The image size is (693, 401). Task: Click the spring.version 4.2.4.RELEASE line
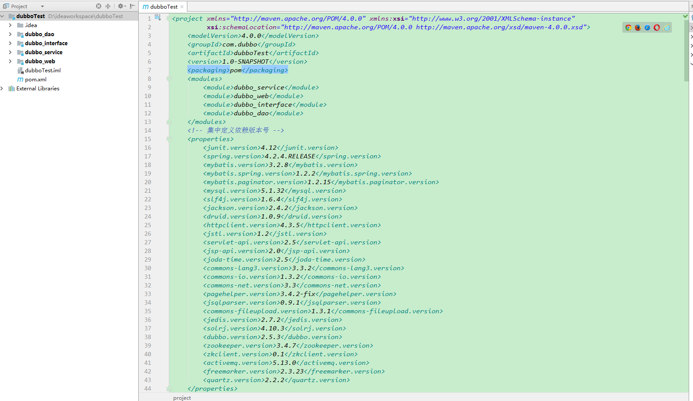coord(292,156)
